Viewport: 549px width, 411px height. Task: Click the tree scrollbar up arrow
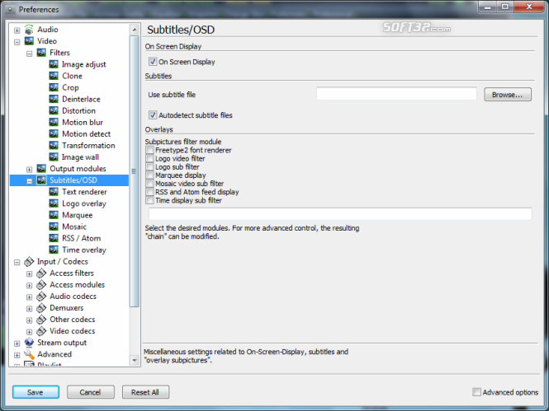pyautogui.click(x=135, y=30)
